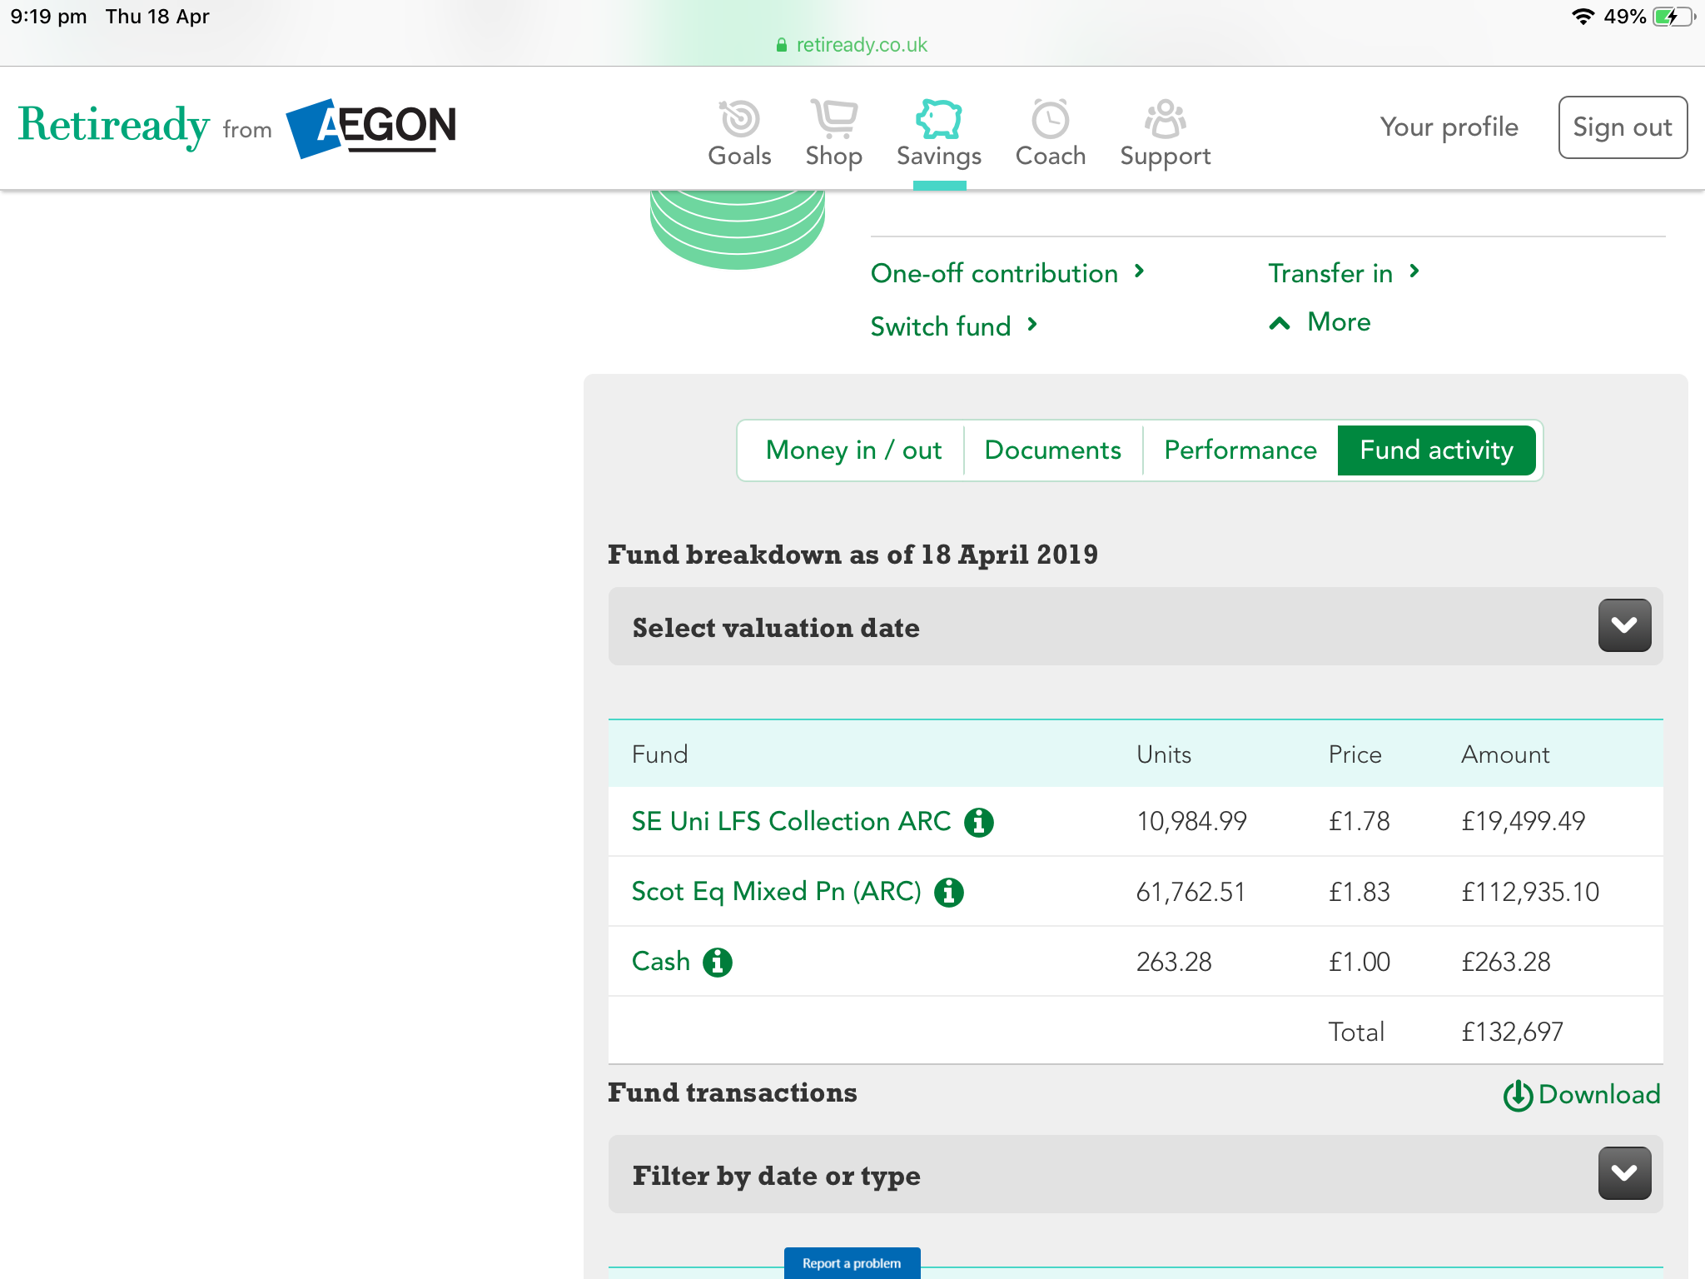Click the Report a problem button
Image resolution: width=1705 pixels, height=1279 pixels.
pyautogui.click(x=852, y=1262)
